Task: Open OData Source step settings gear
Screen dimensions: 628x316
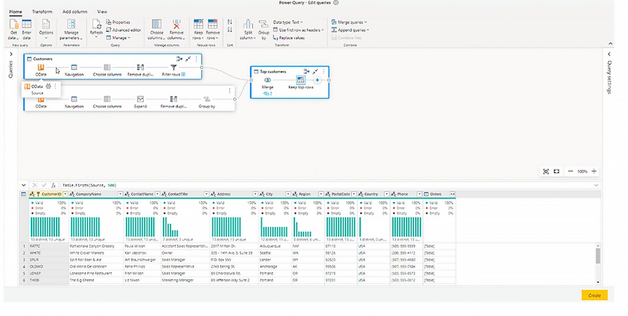Action: click(x=49, y=86)
